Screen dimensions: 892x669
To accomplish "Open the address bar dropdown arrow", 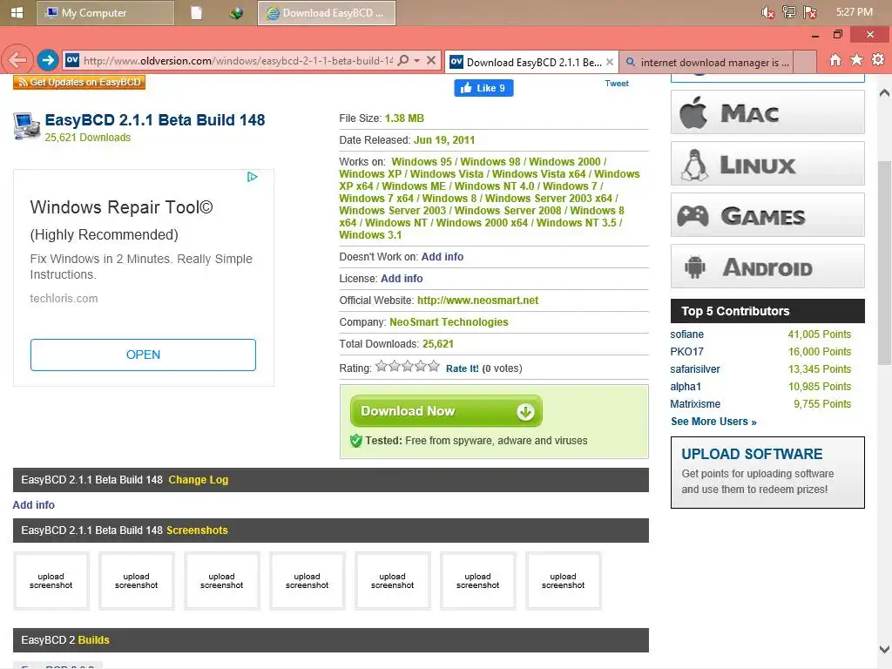I will [x=417, y=60].
